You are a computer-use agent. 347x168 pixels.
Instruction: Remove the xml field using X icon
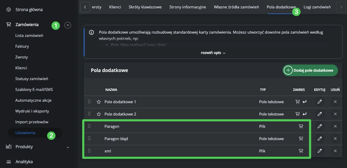(x=335, y=151)
